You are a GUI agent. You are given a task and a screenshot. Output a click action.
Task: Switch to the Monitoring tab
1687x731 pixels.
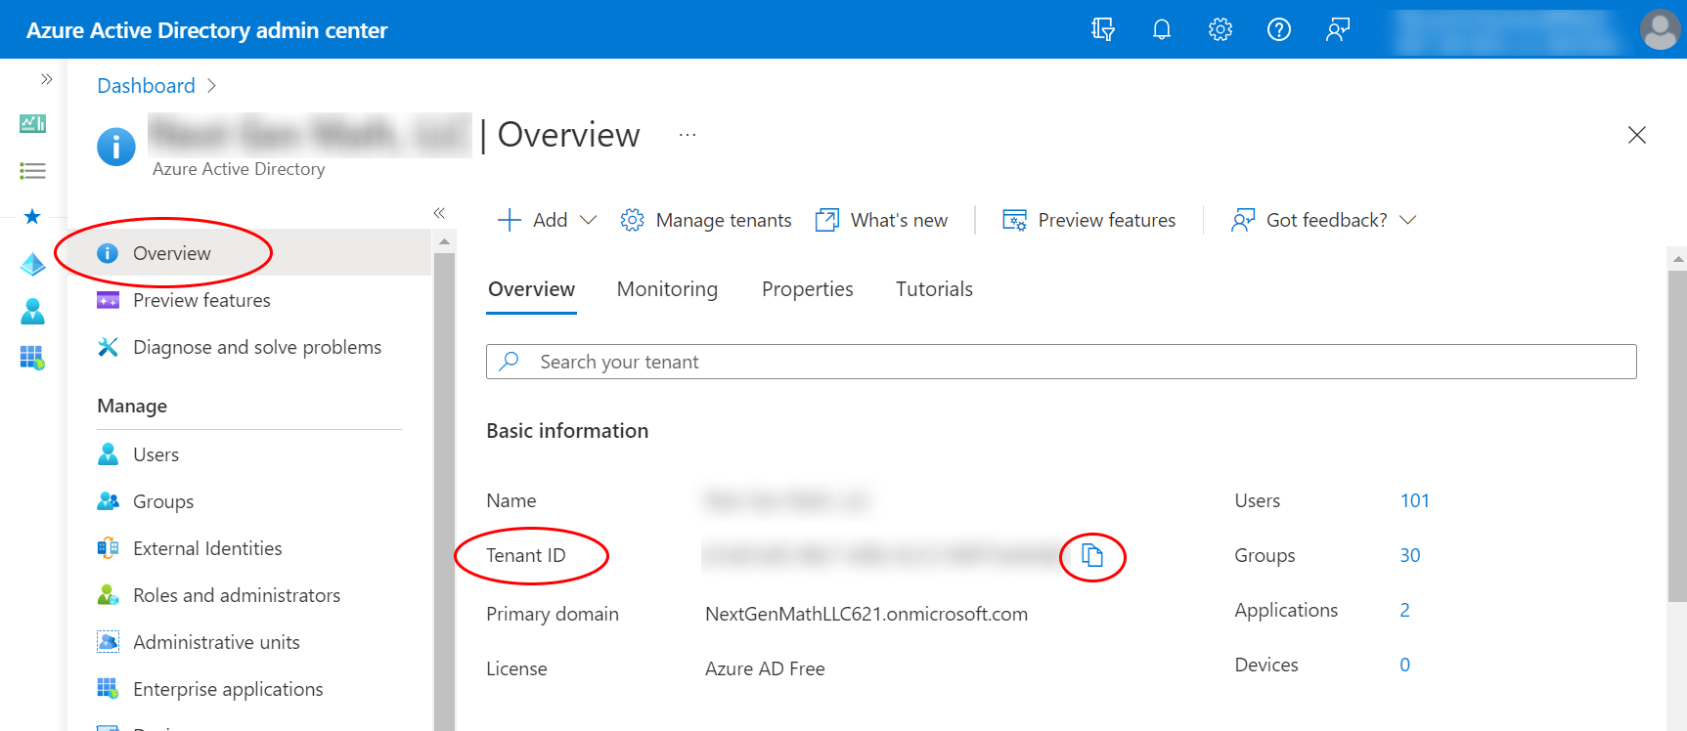(x=667, y=289)
